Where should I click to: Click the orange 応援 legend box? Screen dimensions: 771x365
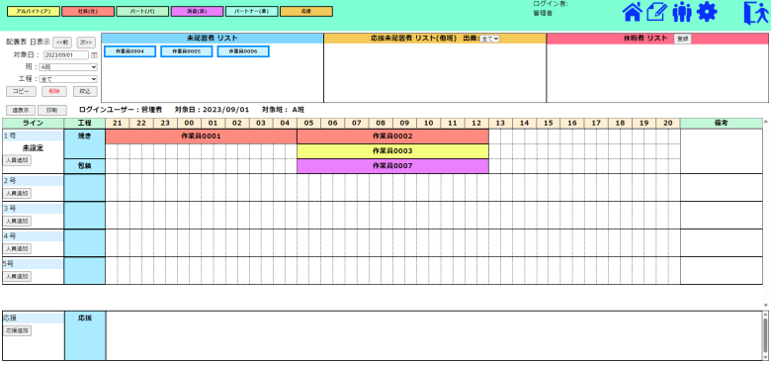click(x=306, y=11)
